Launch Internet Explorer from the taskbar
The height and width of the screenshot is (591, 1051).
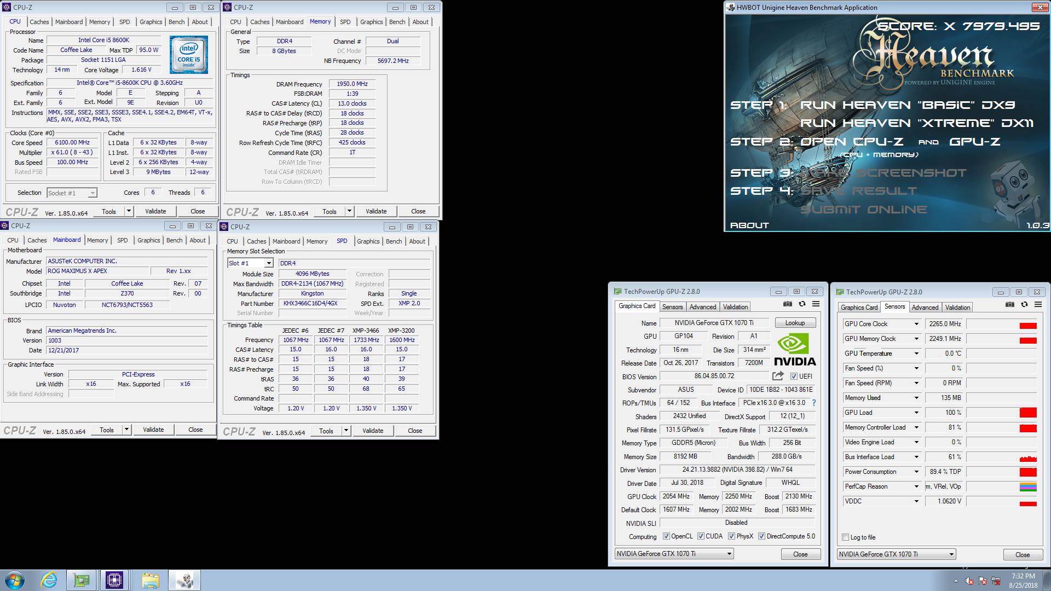49,580
